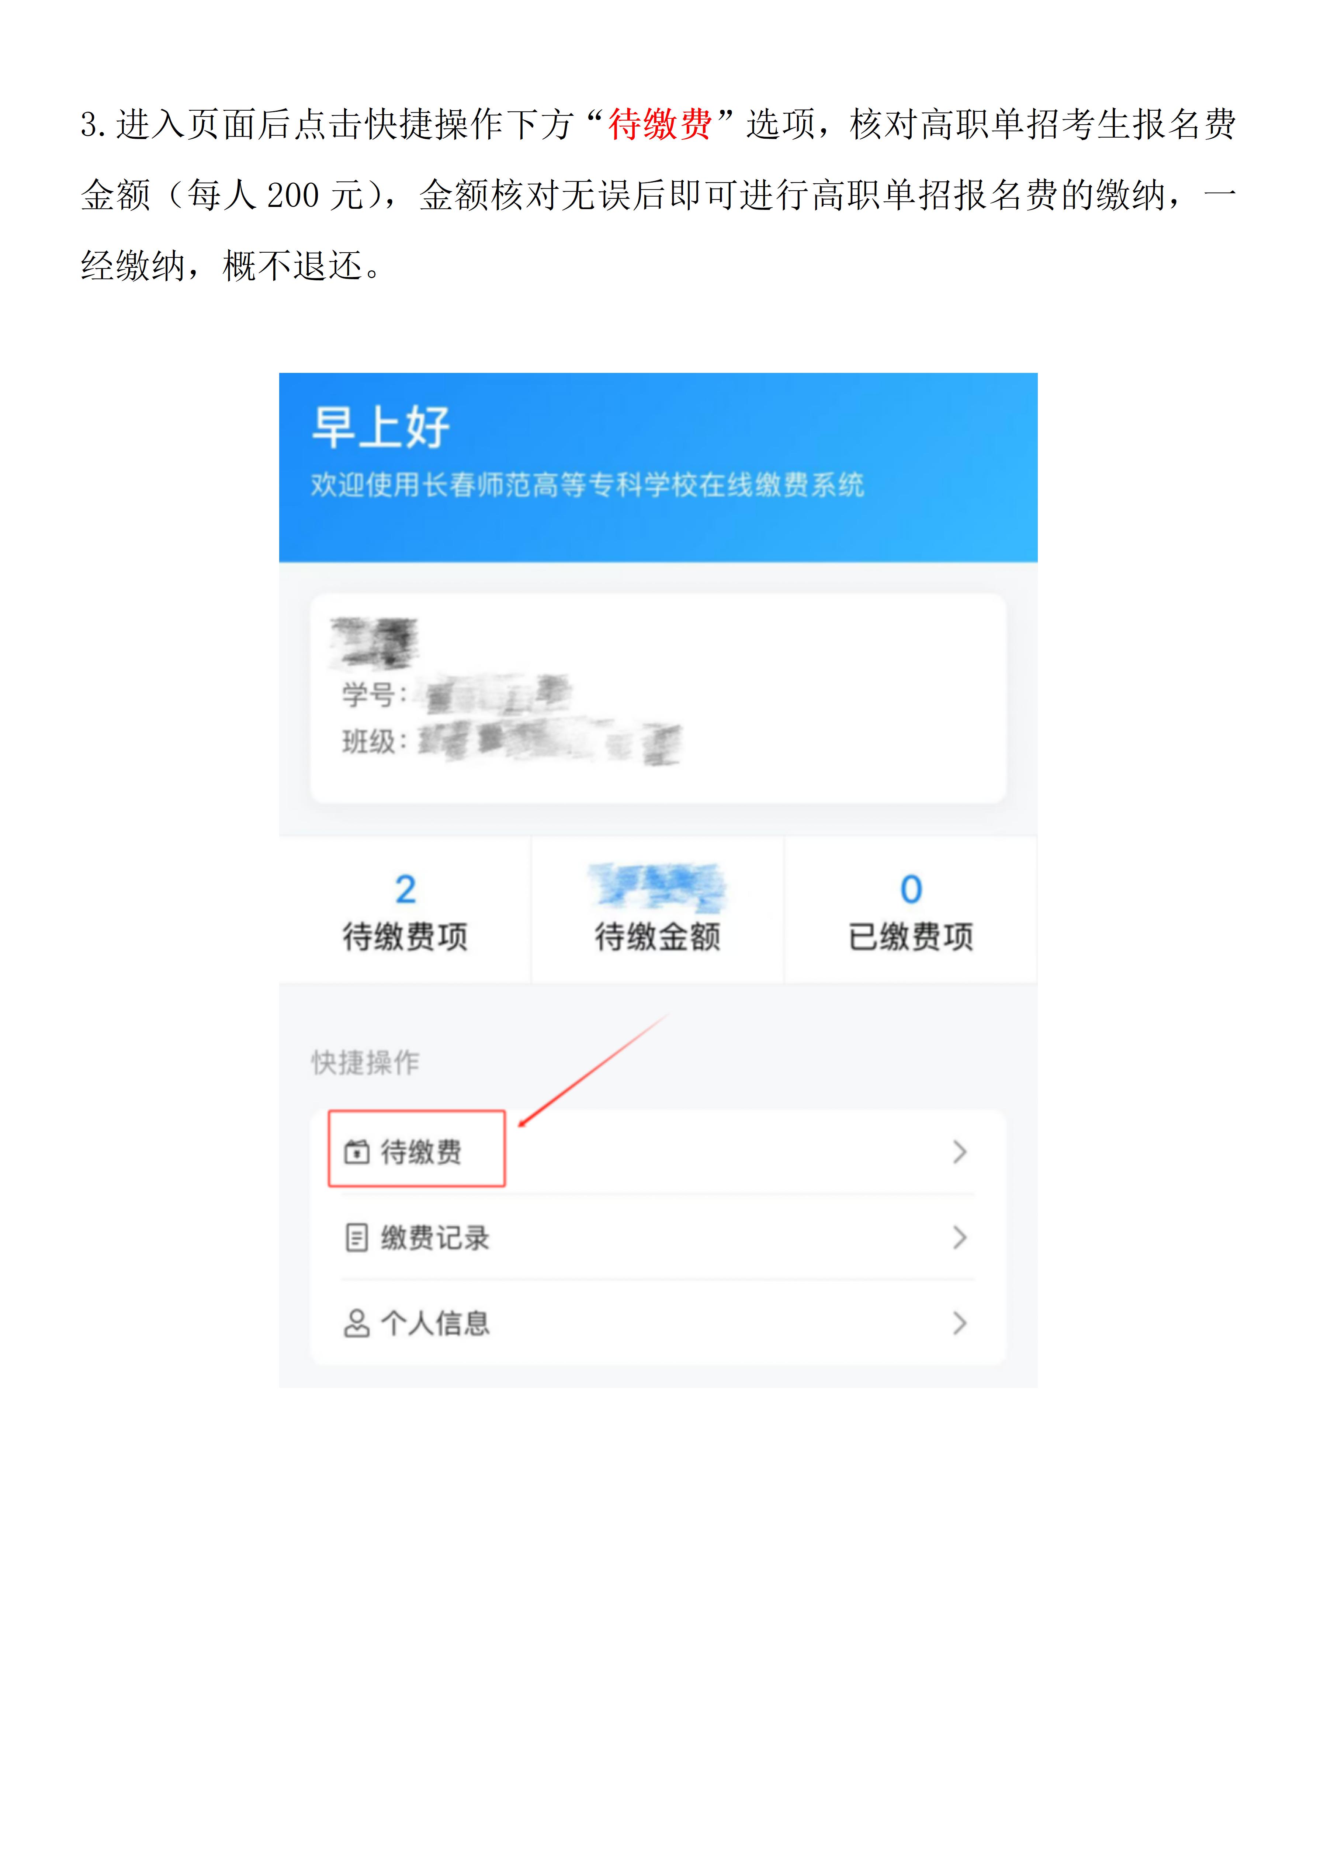Expand the 待缴费 row chevron arrow

click(x=960, y=1152)
